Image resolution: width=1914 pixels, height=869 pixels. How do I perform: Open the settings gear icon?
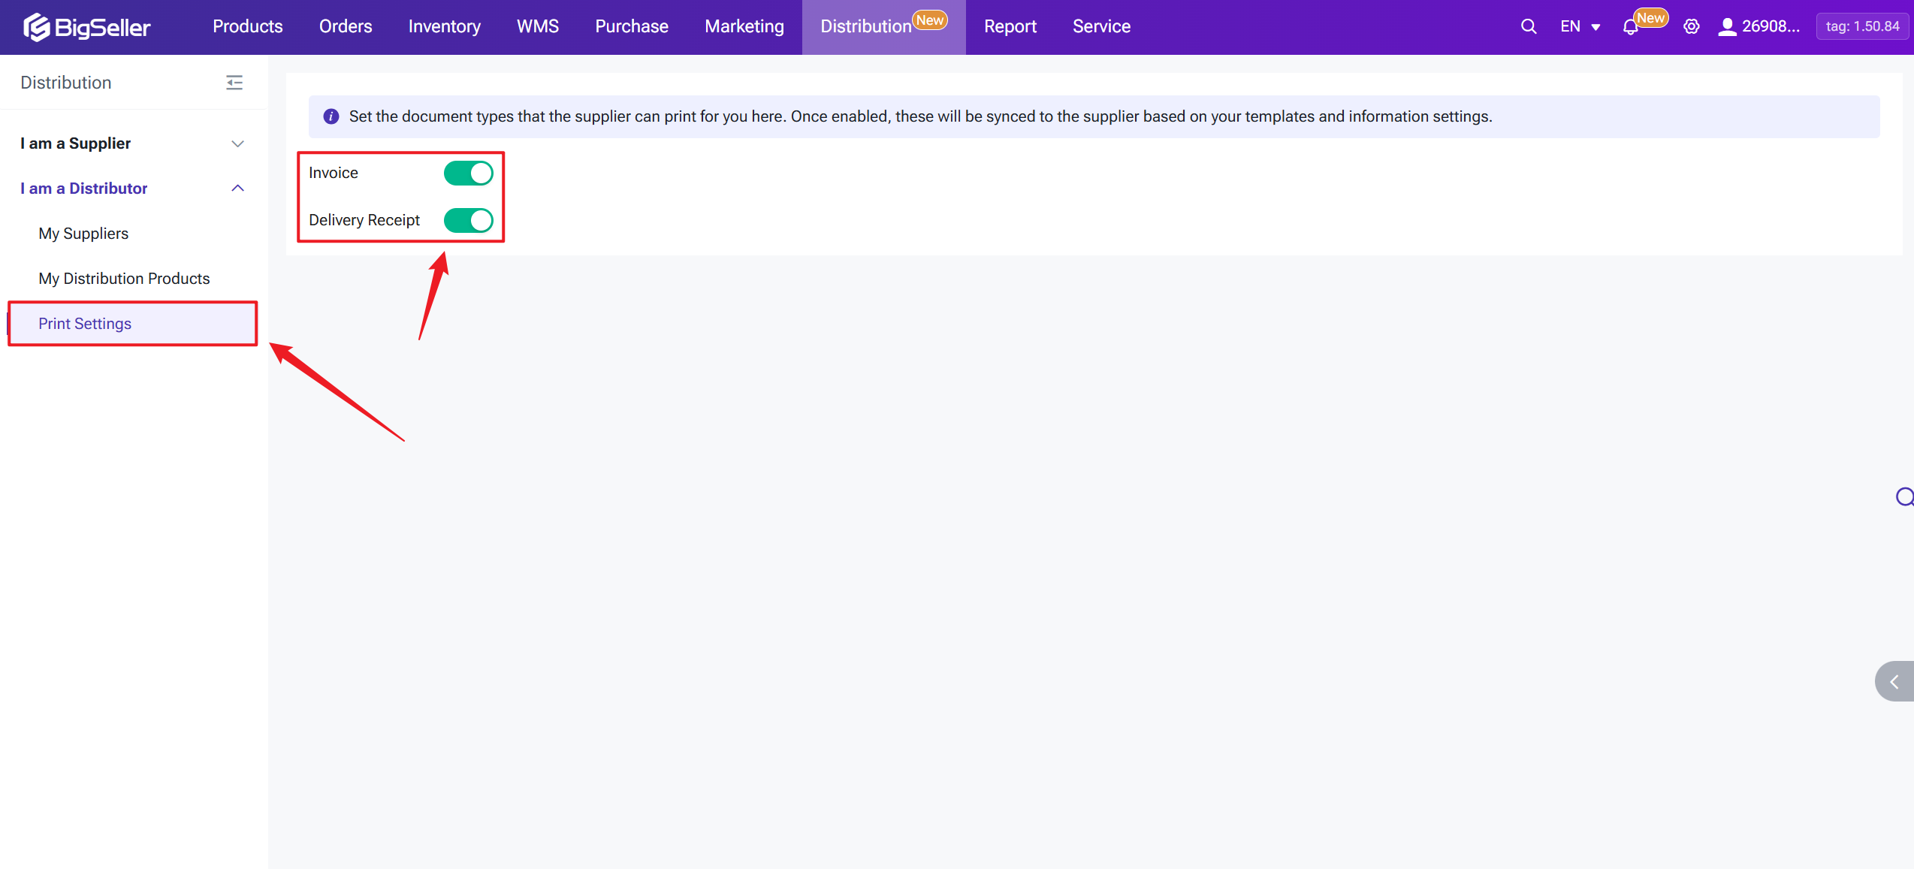point(1691,27)
